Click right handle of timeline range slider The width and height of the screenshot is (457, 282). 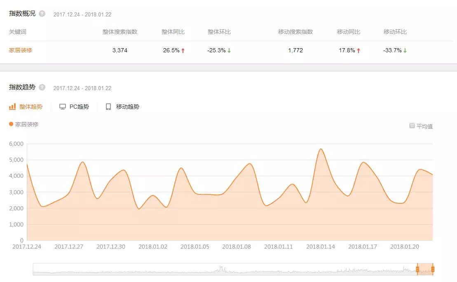[x=433, y=269]
